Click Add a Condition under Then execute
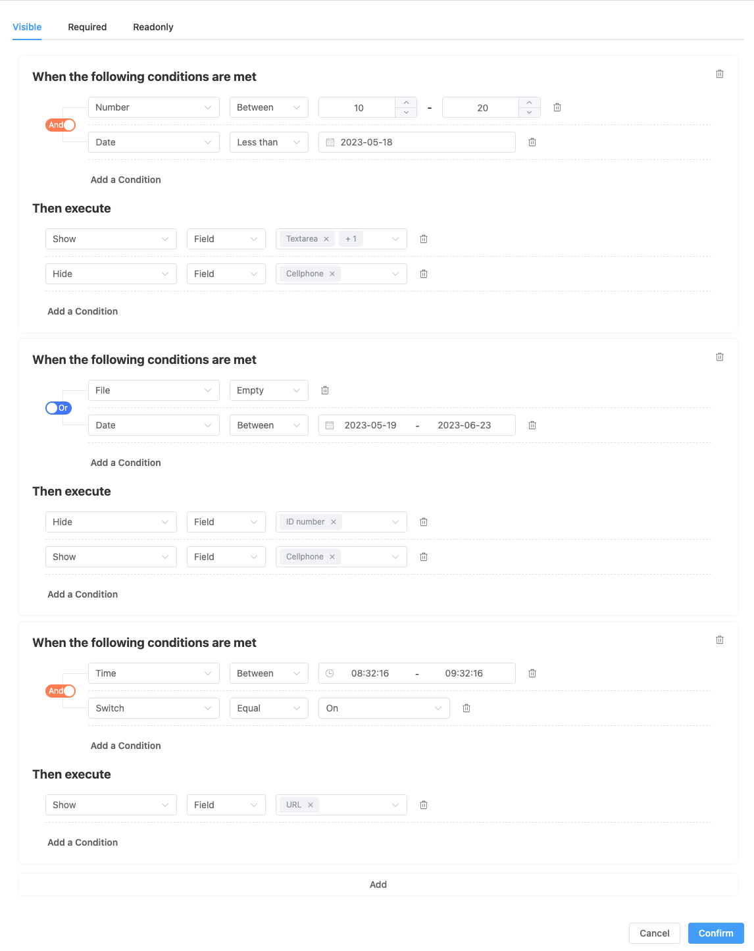This screenshot has height=951, width=754. click(x=82, y=311)
